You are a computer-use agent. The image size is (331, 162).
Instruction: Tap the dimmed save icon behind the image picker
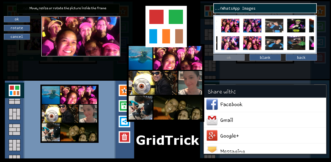[320, 27]
